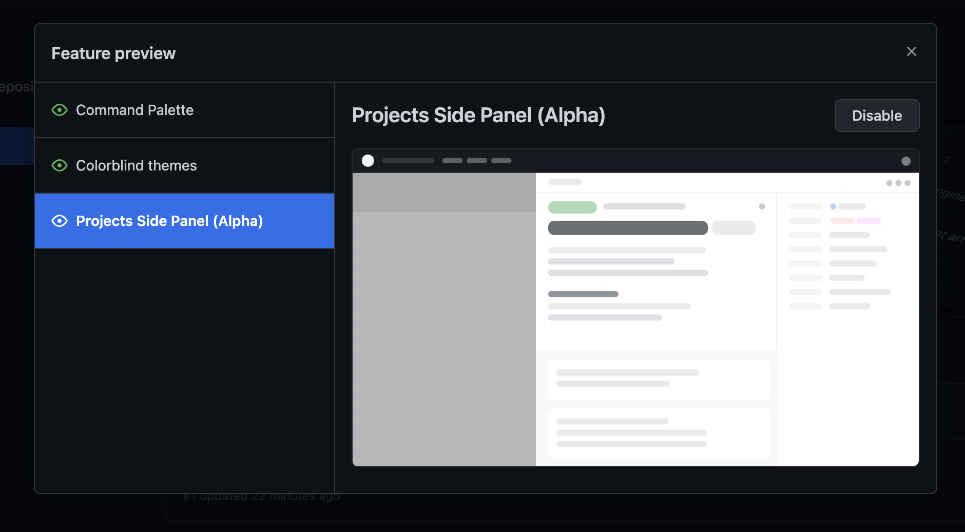Viewport: 965px width, 532px height.
Task: Select Projects Side Panel (Alpha) item
Action: click(185, 221)
